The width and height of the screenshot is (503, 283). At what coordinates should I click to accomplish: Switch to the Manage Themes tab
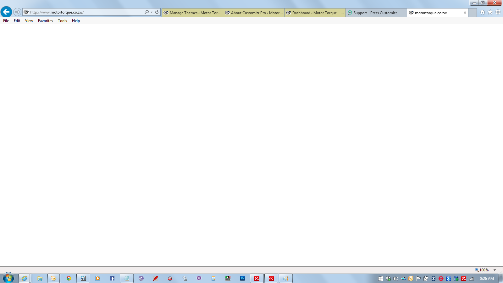(x=192, y=13)
